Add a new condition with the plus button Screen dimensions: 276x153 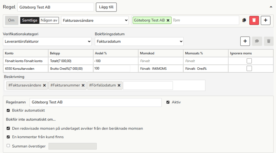[x=265, y=20]
